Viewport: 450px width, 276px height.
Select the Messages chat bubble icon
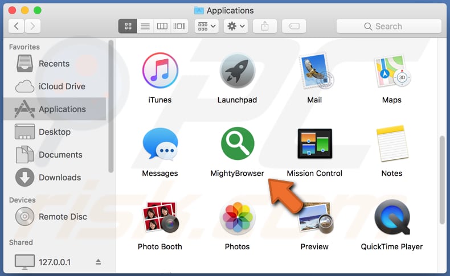pos(160,143)
